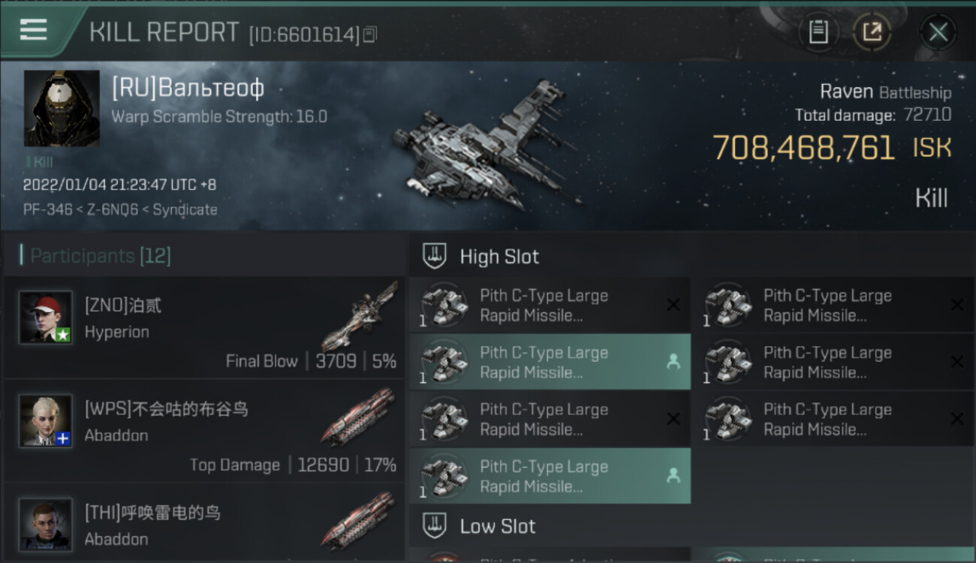Click the share export icon
The image size is (976, 563).
pyautogui.click(x=872, y=32)
